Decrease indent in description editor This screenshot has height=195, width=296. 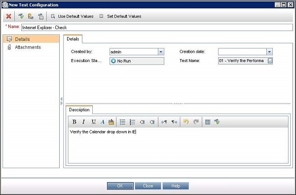point(152,122)
